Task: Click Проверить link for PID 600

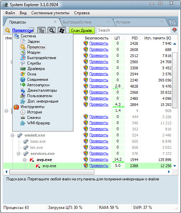Action: [99, 141]
